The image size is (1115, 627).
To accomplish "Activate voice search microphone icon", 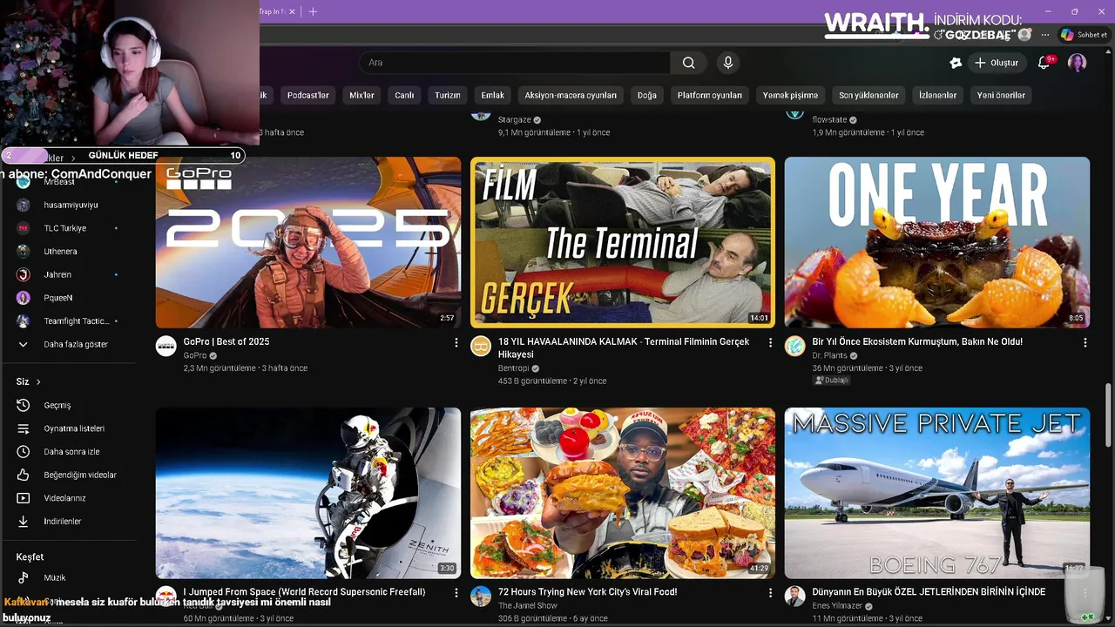I will click(728, 63).
